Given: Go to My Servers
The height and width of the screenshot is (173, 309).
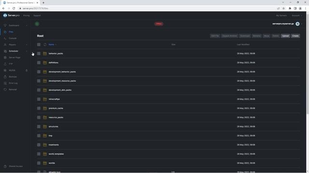Looking at the screenshot, I should click(281, 15).
